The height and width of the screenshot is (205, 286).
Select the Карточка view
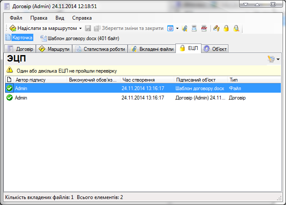point(22,38)
